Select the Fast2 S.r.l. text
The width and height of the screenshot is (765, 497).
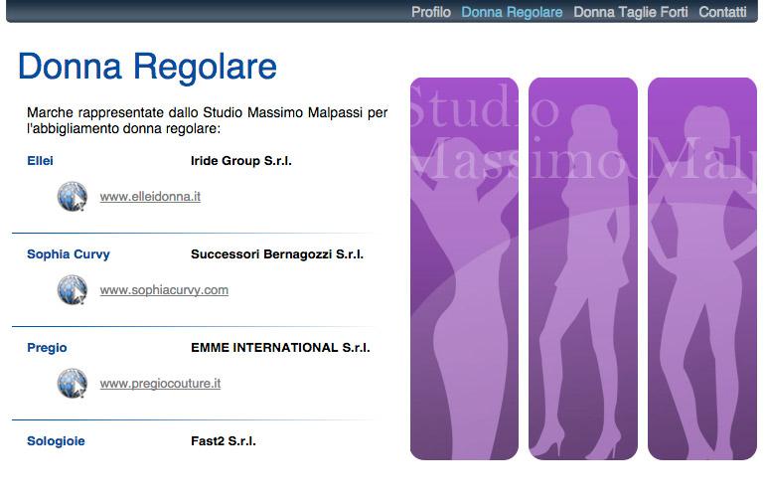224,441
